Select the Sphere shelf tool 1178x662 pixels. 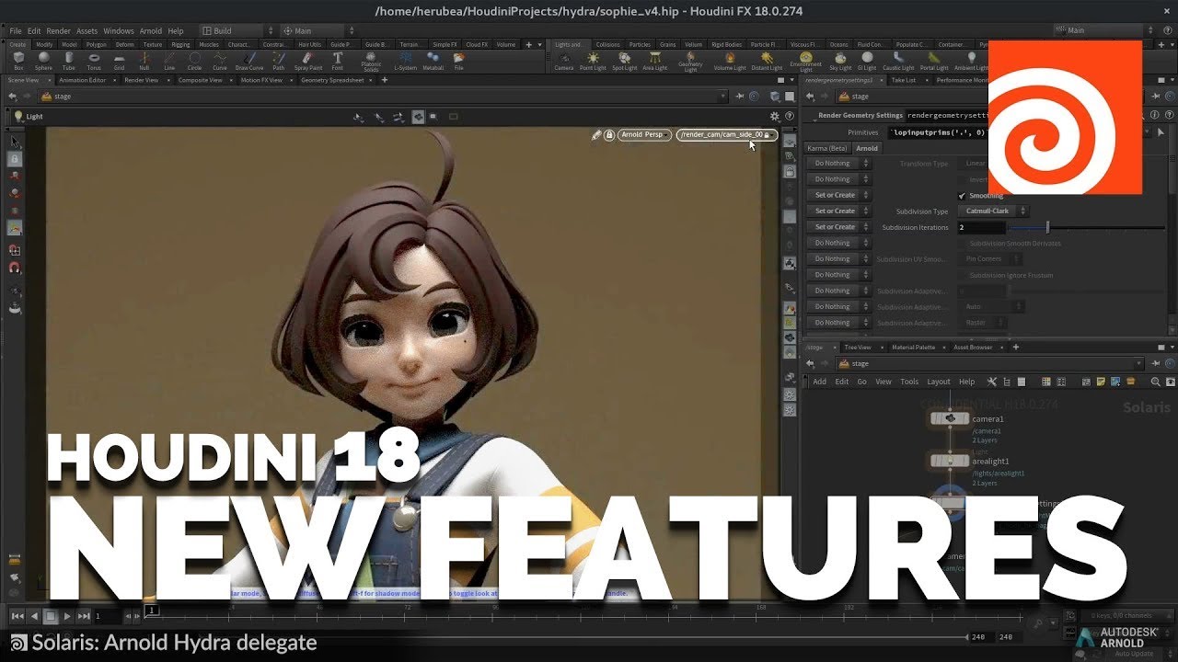click(x=43, y=61)
